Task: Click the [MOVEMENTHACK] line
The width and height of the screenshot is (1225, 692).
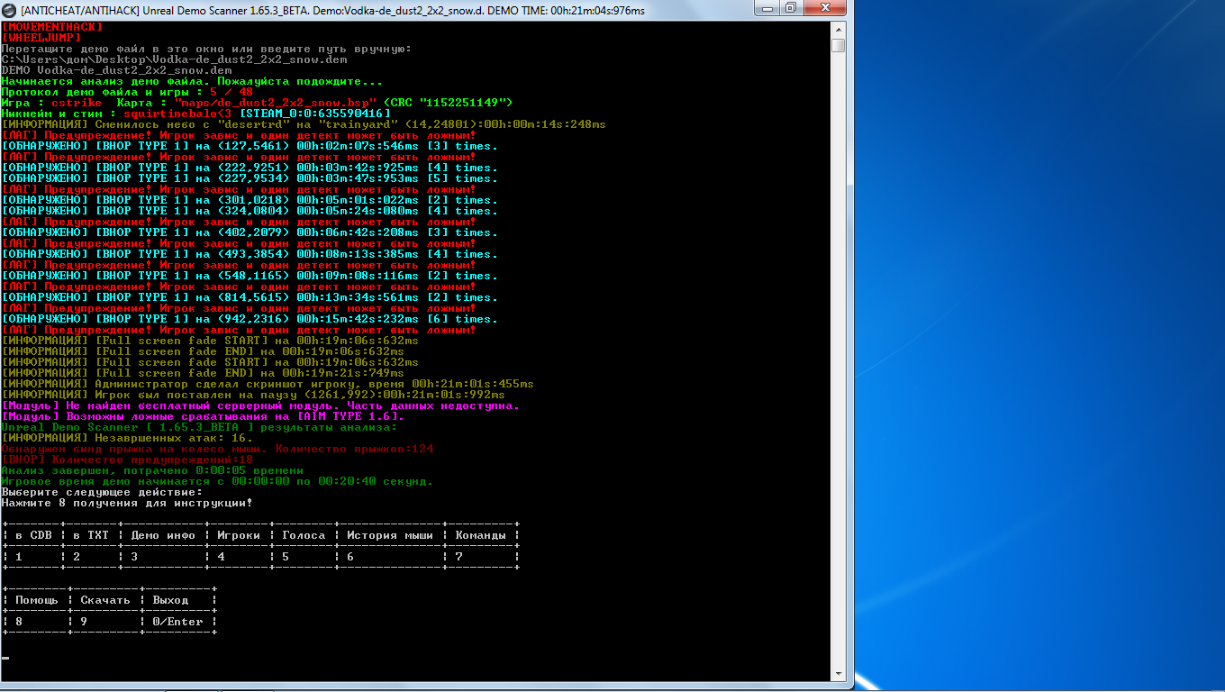Action: pyautogui.click(x=52, y=27)
